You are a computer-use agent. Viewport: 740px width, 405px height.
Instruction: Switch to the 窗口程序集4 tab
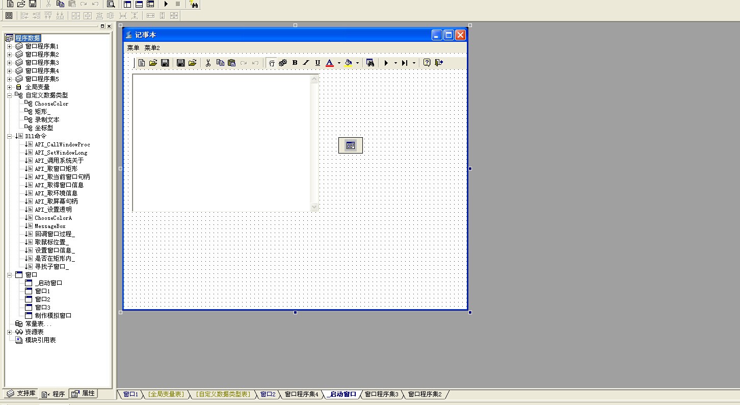[301, 394]
